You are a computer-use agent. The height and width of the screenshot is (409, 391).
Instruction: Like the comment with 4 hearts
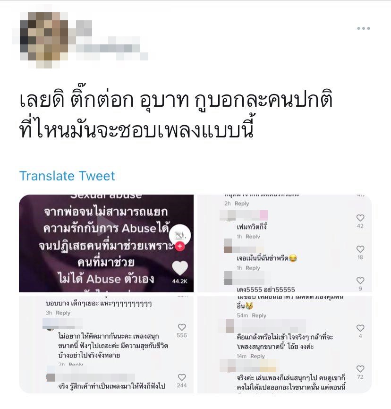pyautogui.click(x=360, y=328)
